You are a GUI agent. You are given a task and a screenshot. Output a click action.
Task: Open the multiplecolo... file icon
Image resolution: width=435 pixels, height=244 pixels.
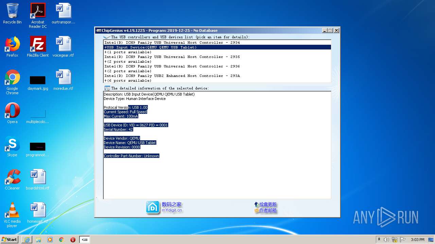38,116
